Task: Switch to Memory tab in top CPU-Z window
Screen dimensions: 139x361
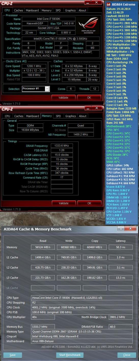Action: tap(46, 10)
